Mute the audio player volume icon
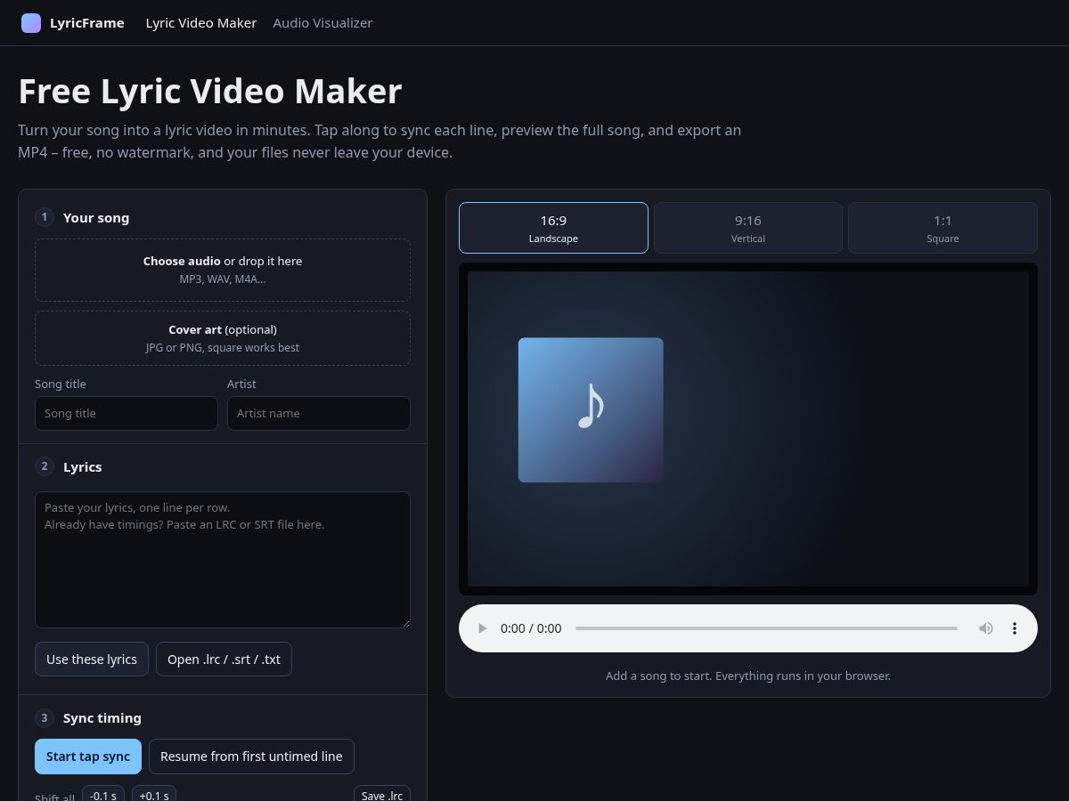This screenshot has height=801, width=1069. pyautogui.click(x=986, y=628)
